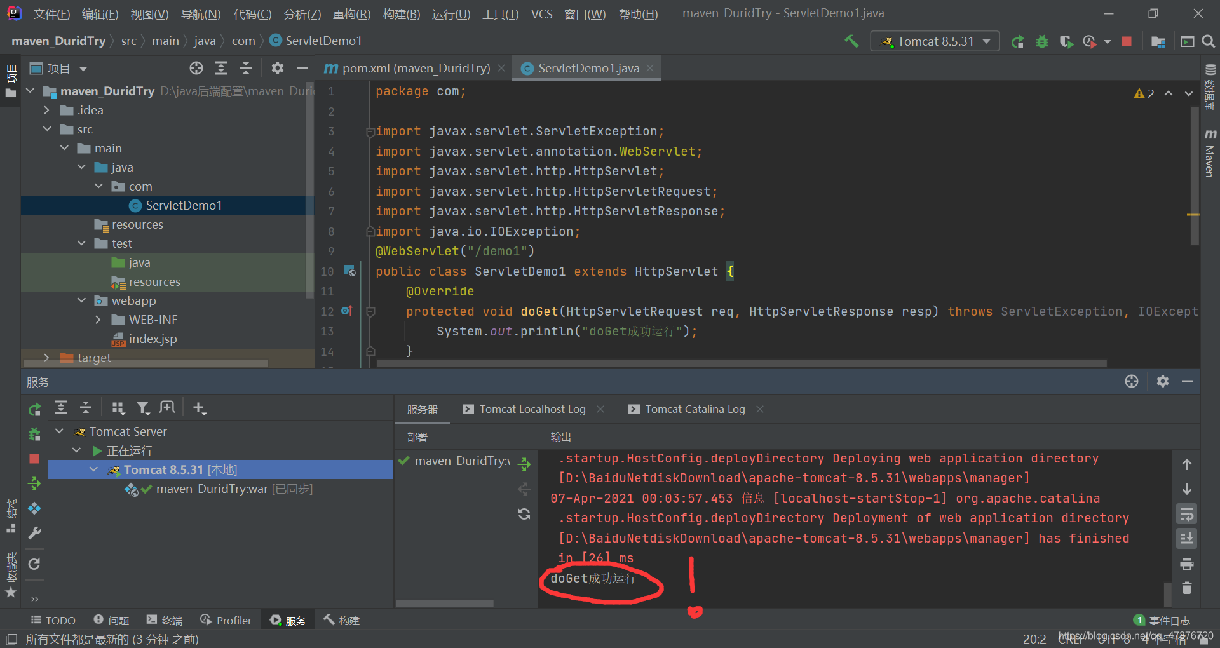Click the rerun icon in top toolbar
Screen dimensions: 1220x648
(x=1017, y=41)
